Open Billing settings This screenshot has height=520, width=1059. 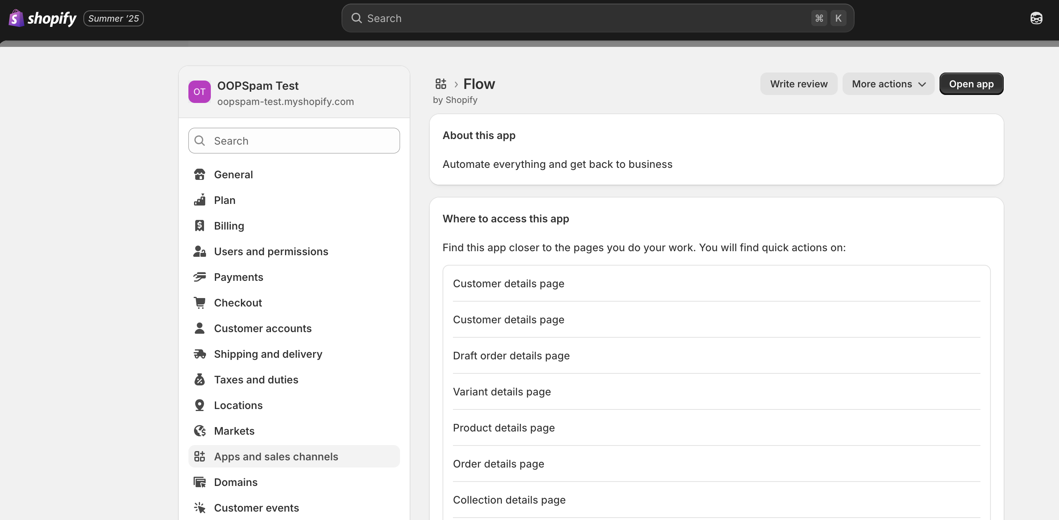pos(294,226)
